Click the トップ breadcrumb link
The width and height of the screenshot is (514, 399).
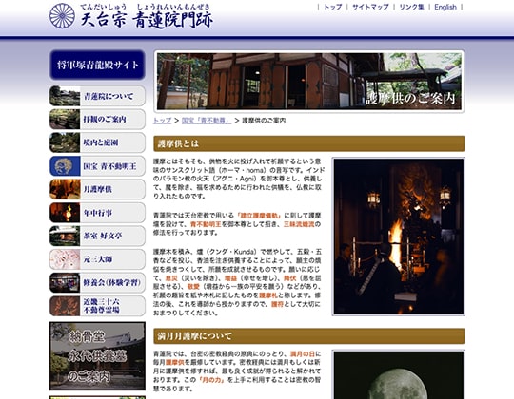coord(162,121)
